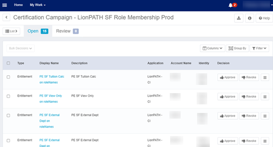This screenshot has height=147, width=273.
Task: Toggle the select-all checkbox in header
Action: pos(8,63)
